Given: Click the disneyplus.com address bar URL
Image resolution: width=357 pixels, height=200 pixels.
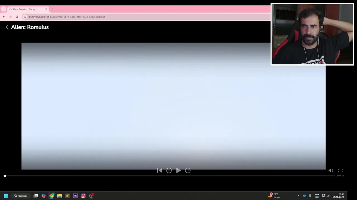Looking at the screenshot, I should point(67,17).
